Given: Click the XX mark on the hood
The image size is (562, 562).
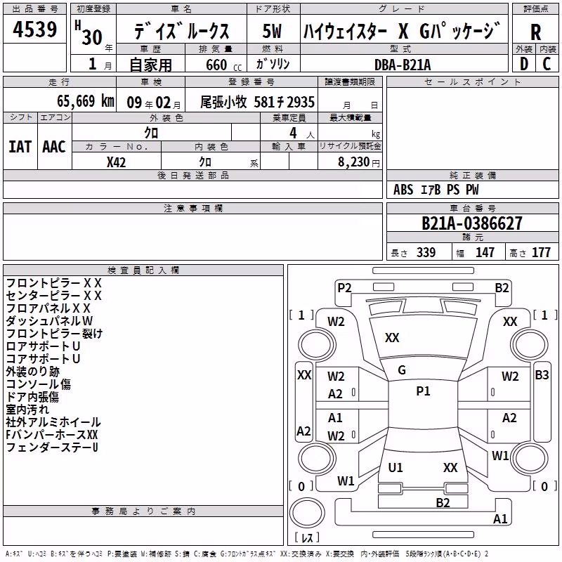Looking at the screenshot, I should click(392, 338).
